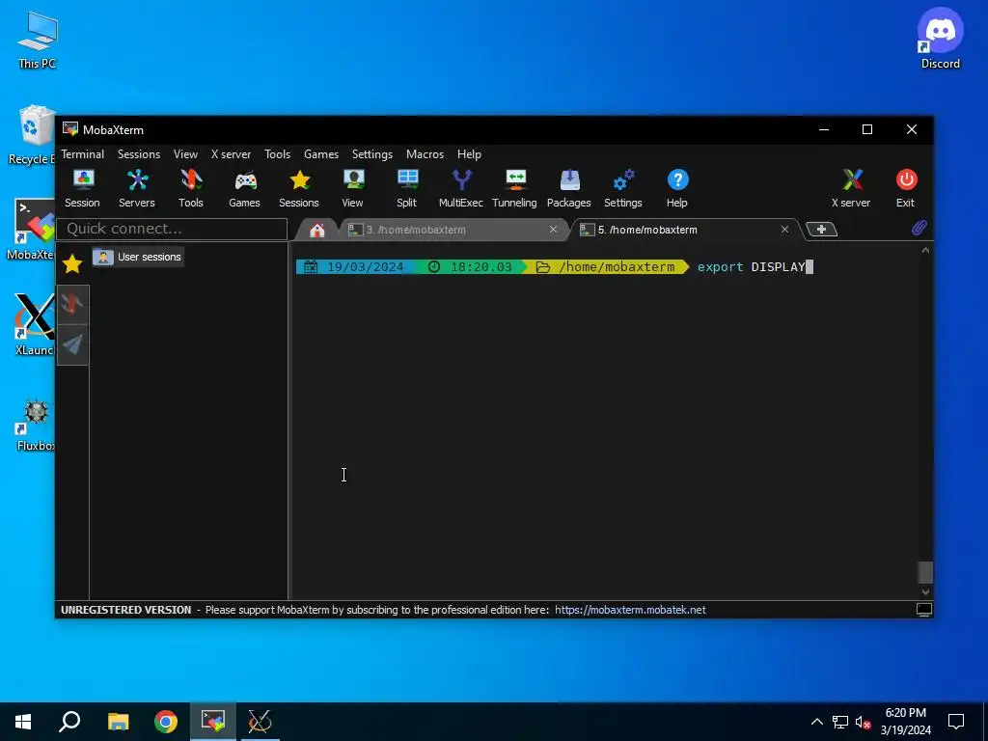Select User sessions tree item

pyautogui.click(x=138, y=257)
